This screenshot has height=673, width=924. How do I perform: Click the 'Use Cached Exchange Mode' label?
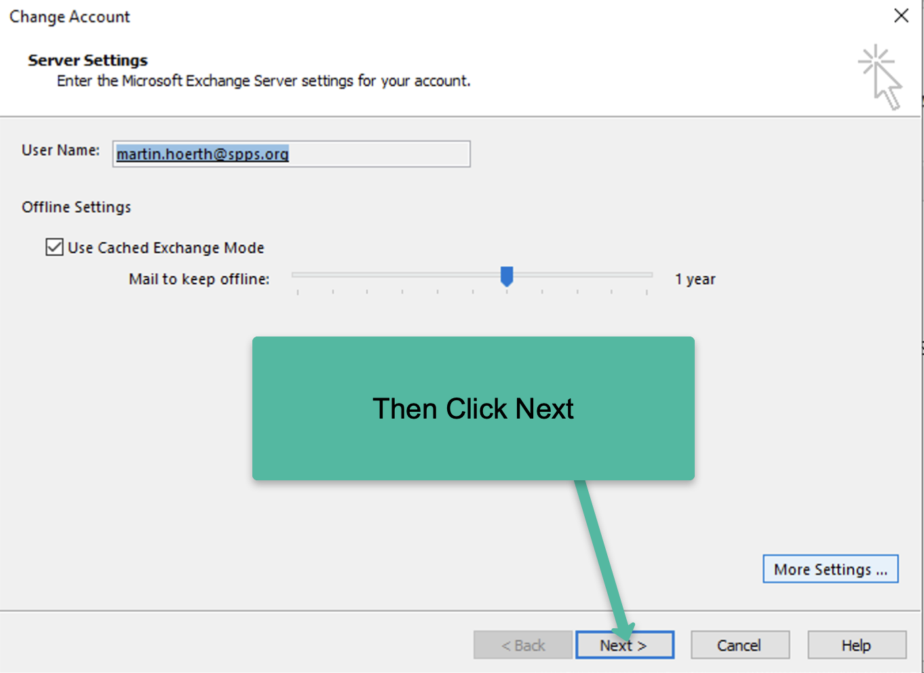[x=166, y=248]
